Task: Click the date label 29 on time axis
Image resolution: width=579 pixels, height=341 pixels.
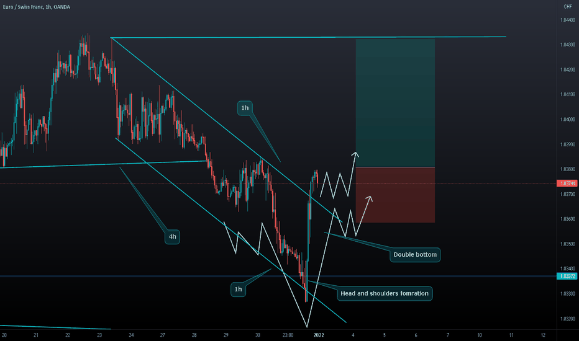Action: click(226, 335)
